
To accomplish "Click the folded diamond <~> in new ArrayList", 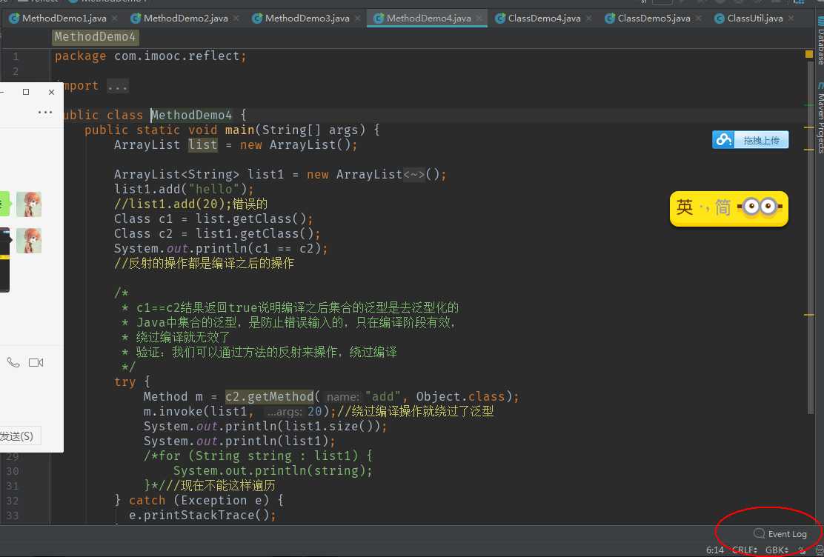I will pyautogui.click(x=413, y=175).
